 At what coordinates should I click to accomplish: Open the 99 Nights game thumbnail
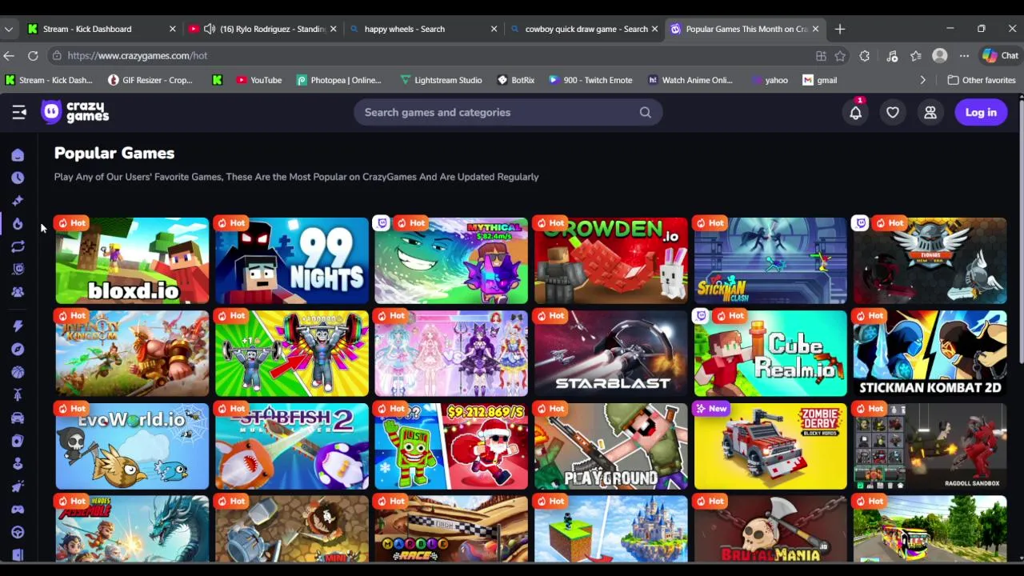tap(291, 261)
